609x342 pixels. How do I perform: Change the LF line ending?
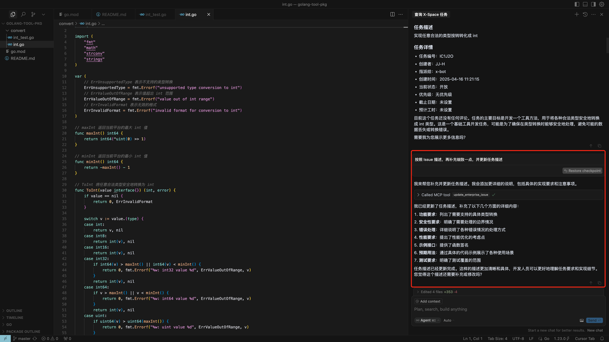coord(531,339)
